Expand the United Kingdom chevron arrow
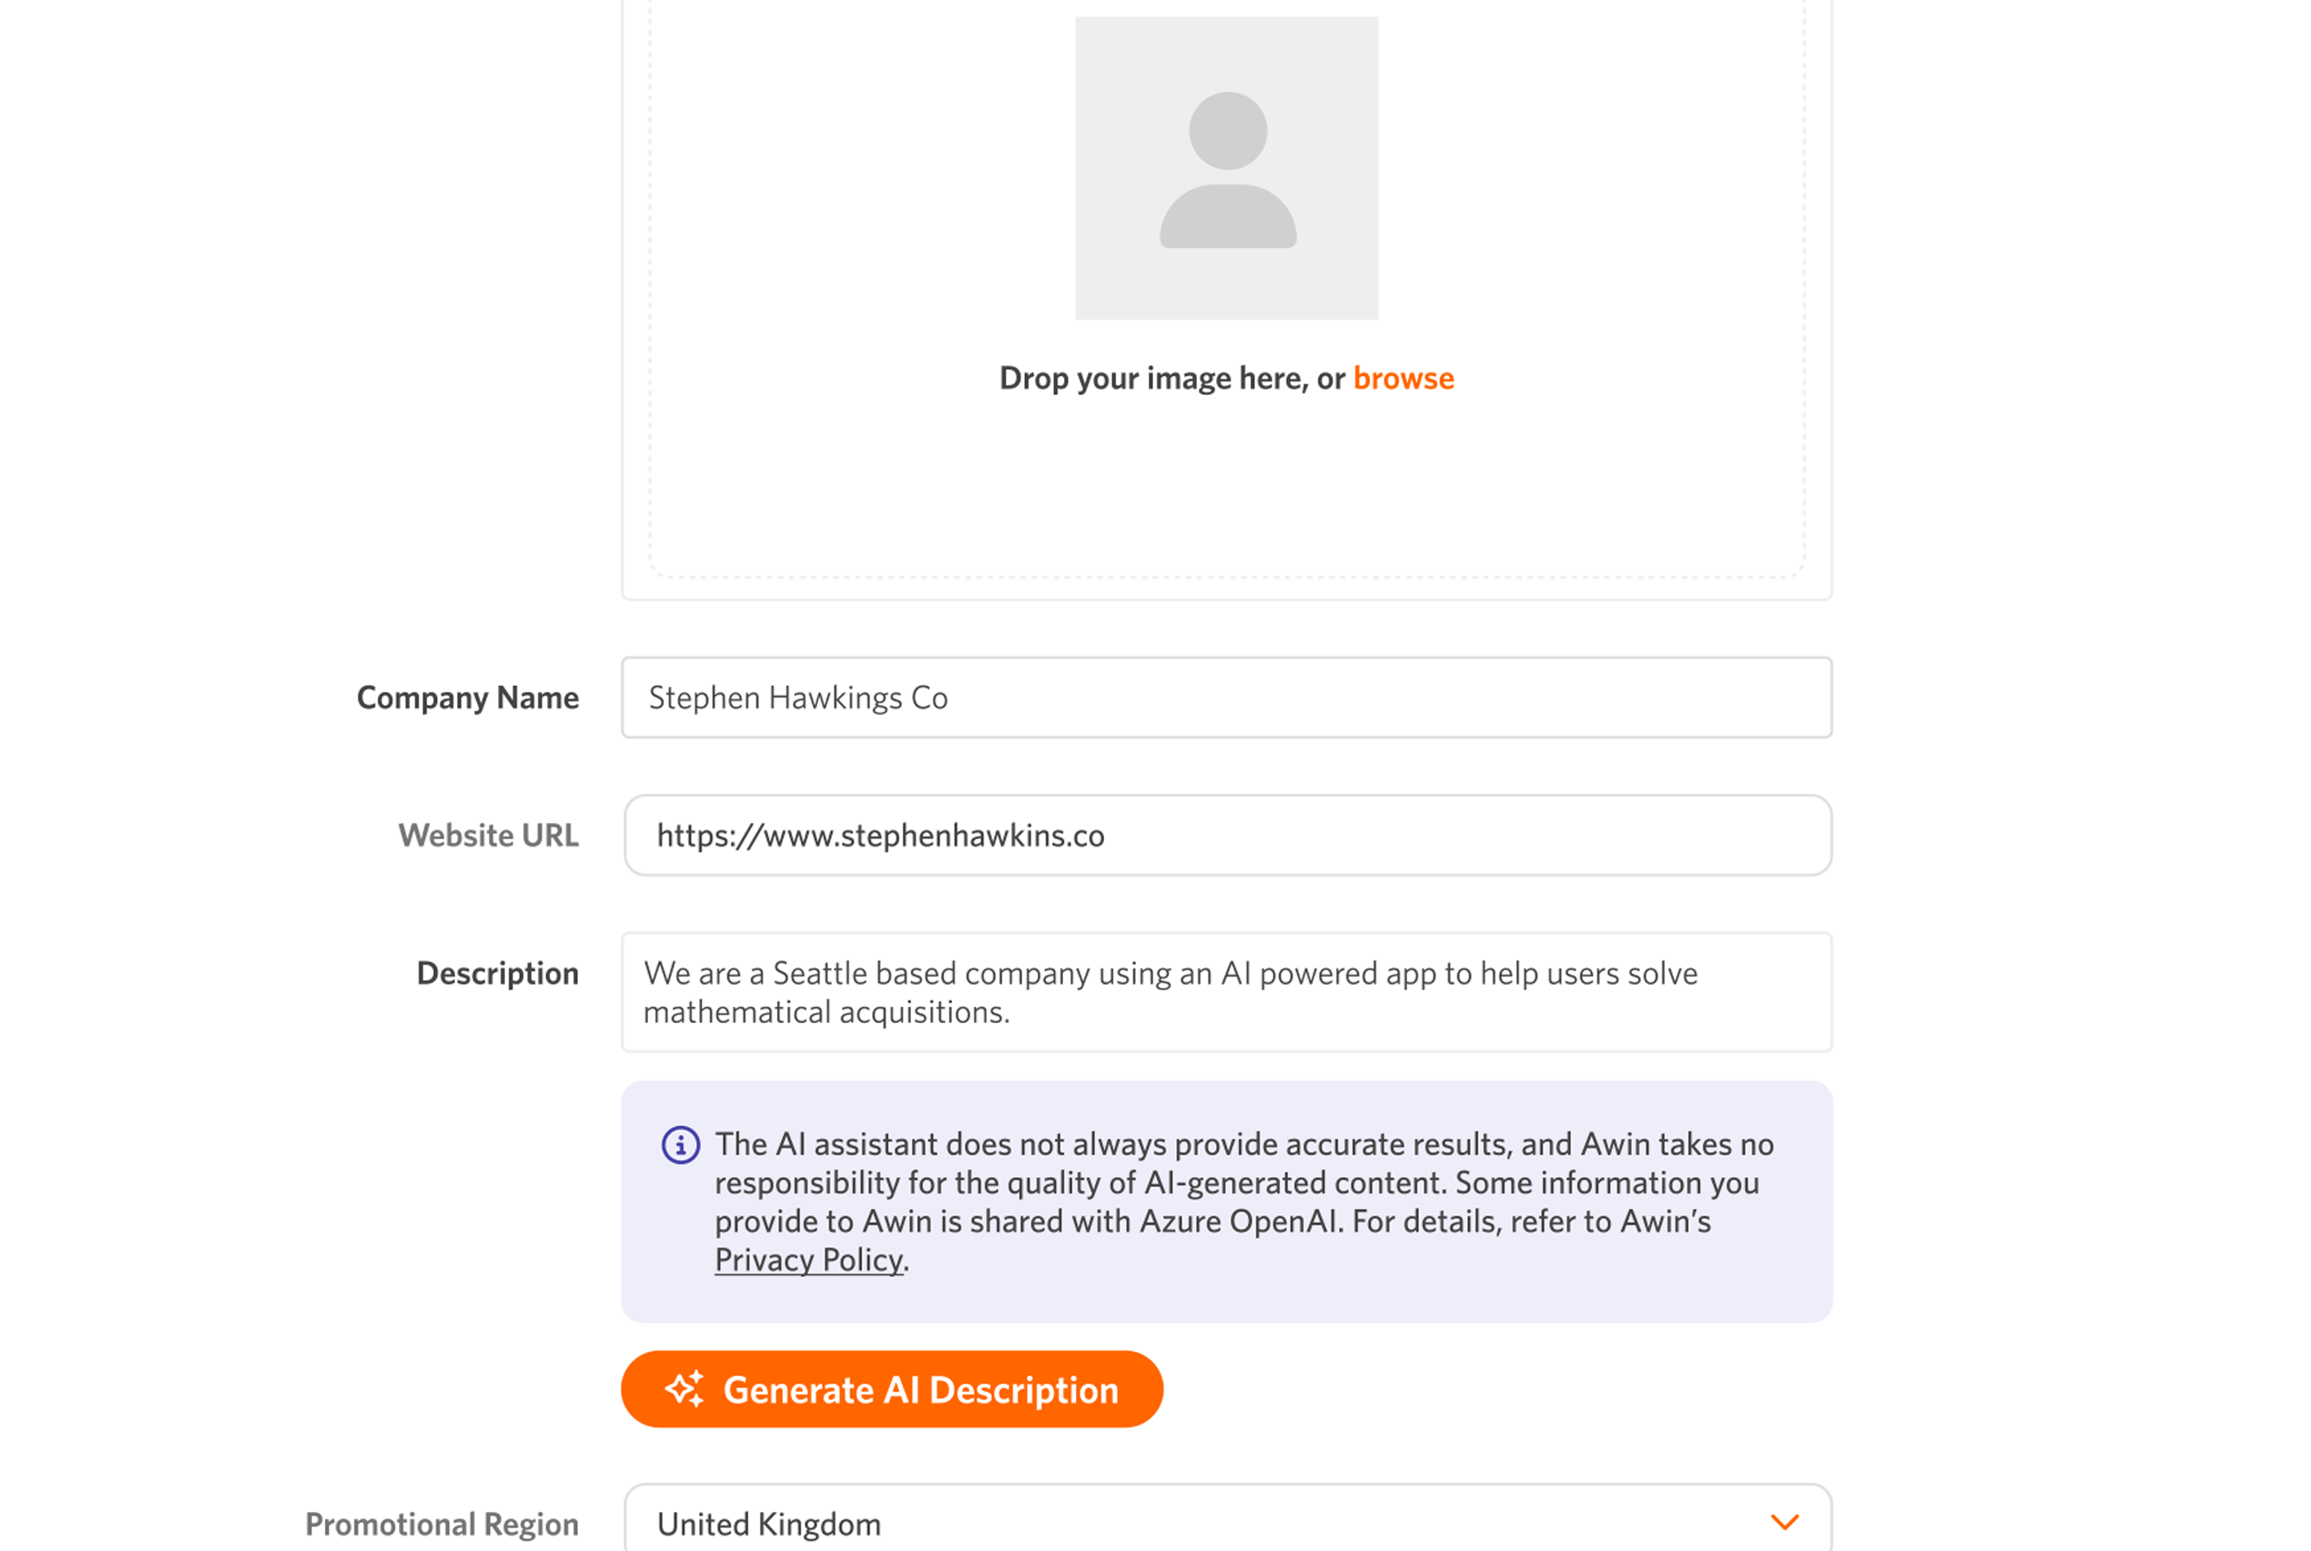The image size is (2311, 1551). [1784, 1522]
